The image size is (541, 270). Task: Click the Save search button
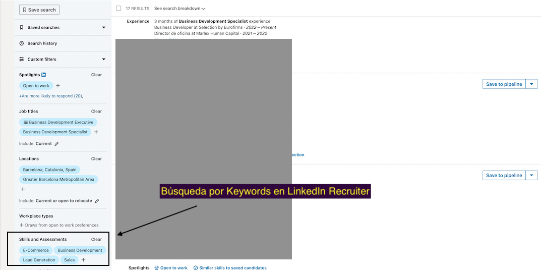coord(39,10)
